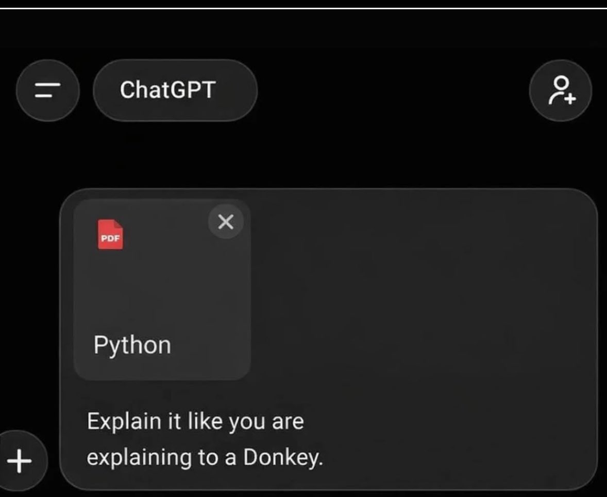Place cursor in message text 'Explain it like you are'
Image resolution: width=607 pixels, height=497 pixels.
tap(195, 421)
